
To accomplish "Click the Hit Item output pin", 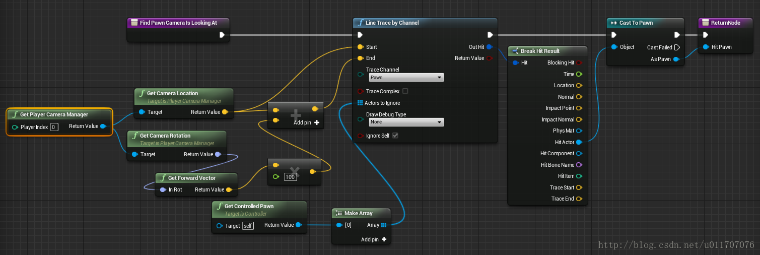I will pos(579,176).
